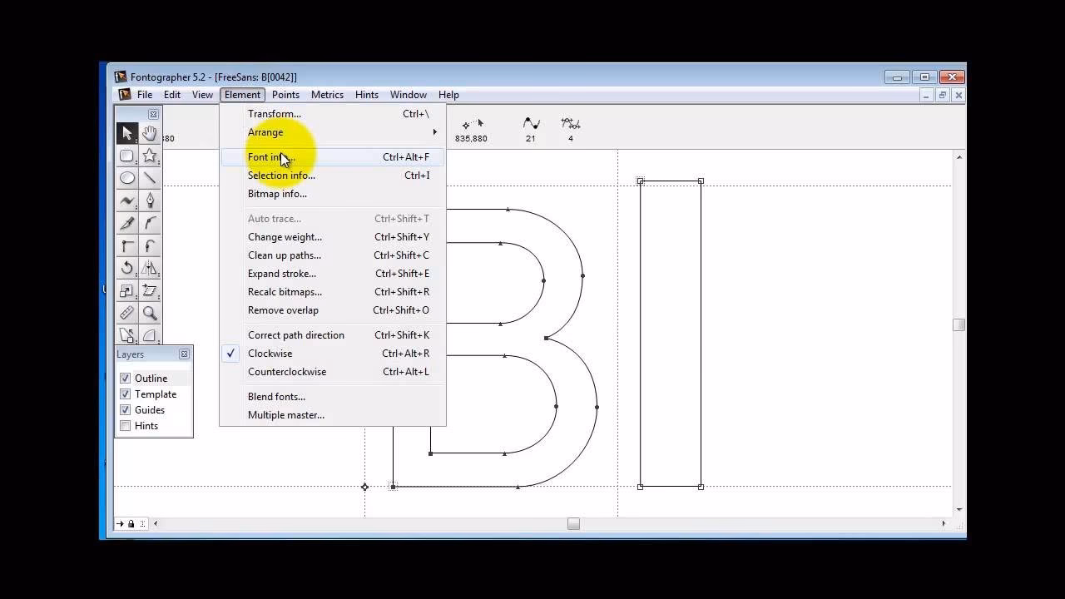The image size is (1065, 599).
Task: Pick the Flip tool
Action: (x=151, y=268)
